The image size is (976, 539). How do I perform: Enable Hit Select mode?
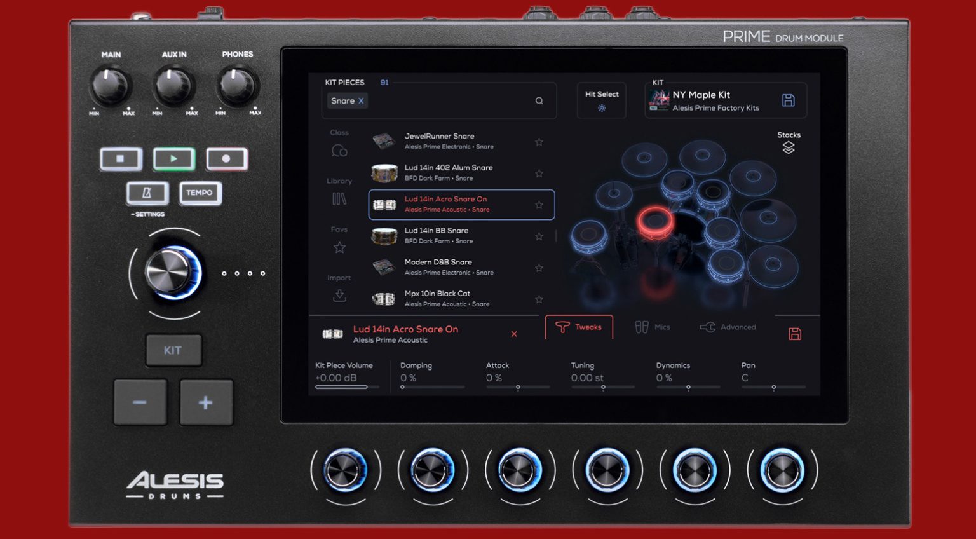(x=600, y=100)
